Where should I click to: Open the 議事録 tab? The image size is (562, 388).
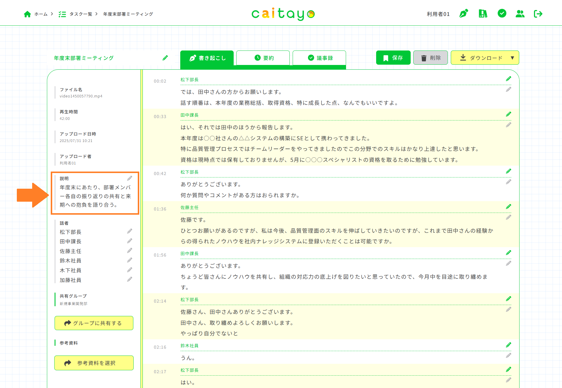[x=319, y=58]
